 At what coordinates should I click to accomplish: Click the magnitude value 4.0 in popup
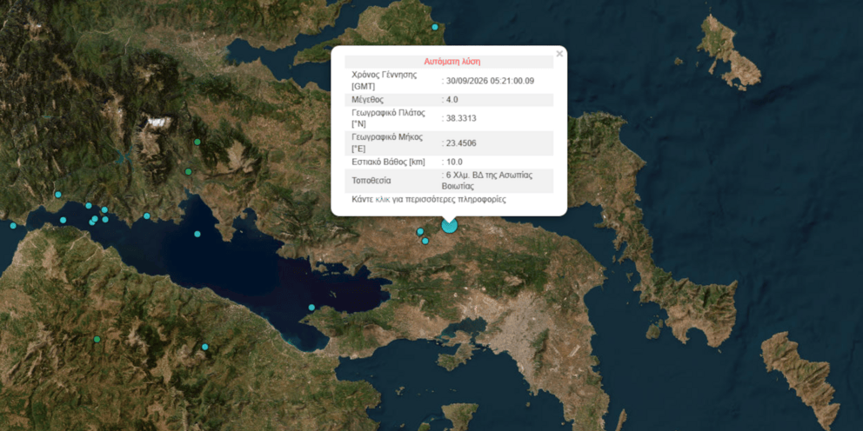pyautogui.click(x=452, y=100)
